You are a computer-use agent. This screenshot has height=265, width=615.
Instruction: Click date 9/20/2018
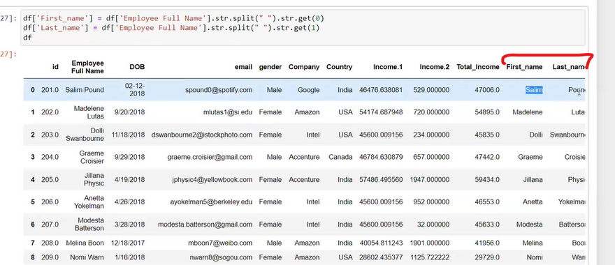point(130,112)
